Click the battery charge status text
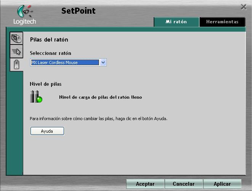 [100, 97]
